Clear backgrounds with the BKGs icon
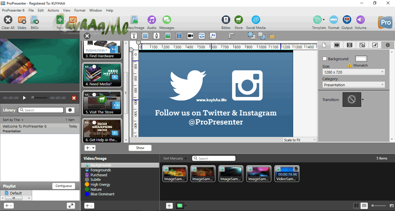 tap(35, 20)
